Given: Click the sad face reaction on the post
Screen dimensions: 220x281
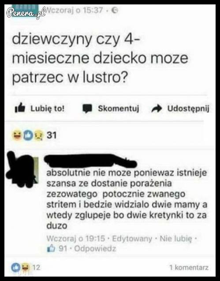Looking at the screenshot, I should (x=39, y=135).
